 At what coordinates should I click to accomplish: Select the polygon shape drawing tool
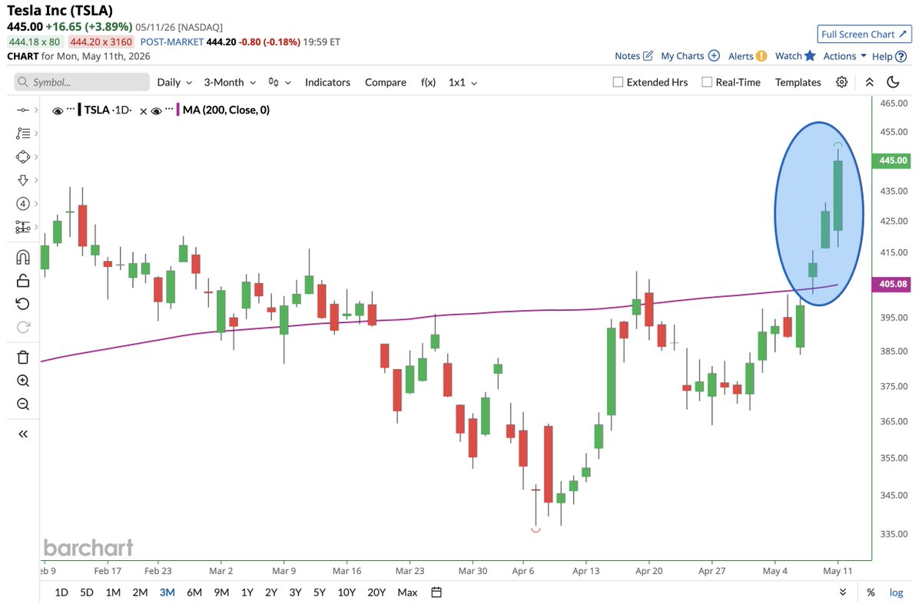click(22, 157)
